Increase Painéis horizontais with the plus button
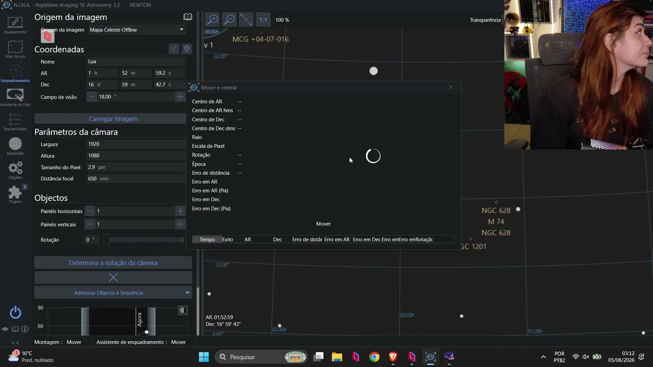Viewport: 653px width, 367px height. point(180,211)
